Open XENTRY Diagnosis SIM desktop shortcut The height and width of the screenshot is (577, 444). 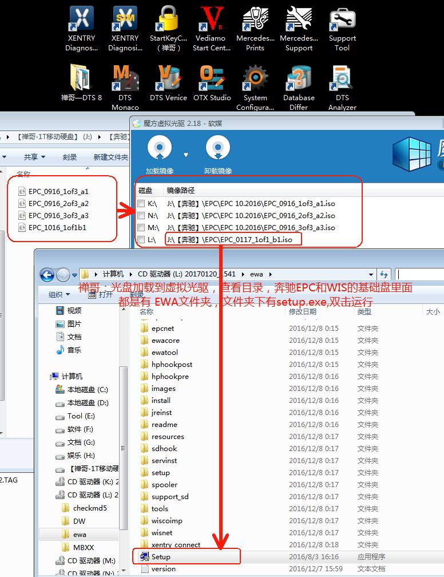click(x=125, y=29)
